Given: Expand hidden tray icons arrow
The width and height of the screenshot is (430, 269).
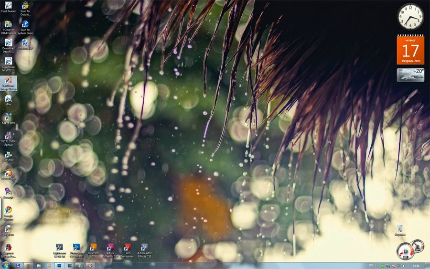Looking at the screenshot, I should pos(377,266).
